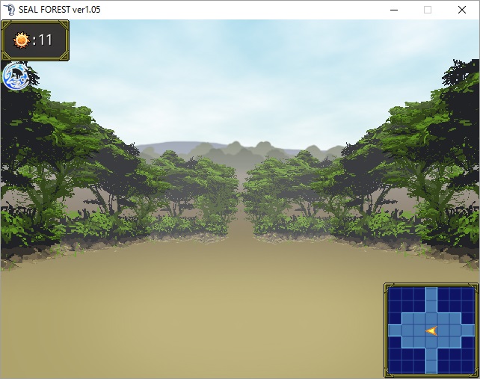Image resolution: width=480 pixels, height=379 pixels.
Task: Click the number 11 beside the sun
Action: pyautogui.click(x=45, y=40)
